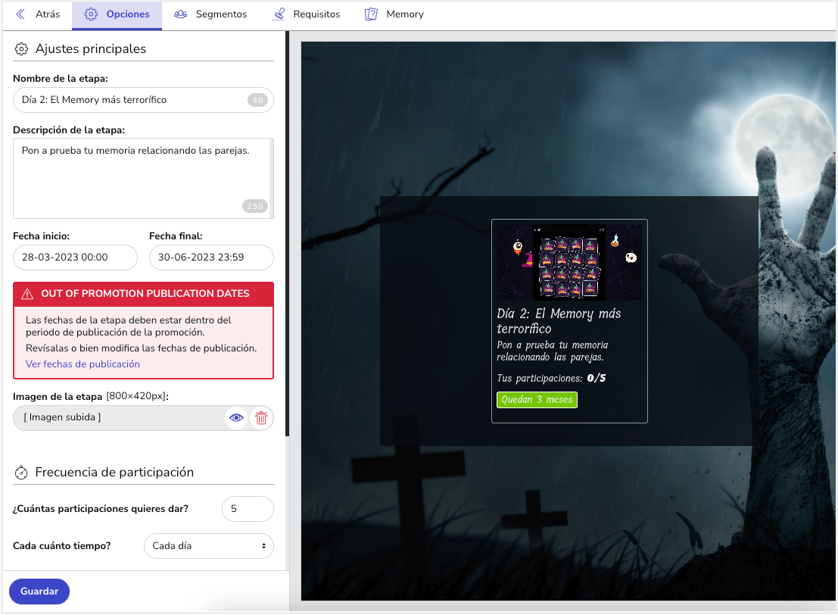Screen dimensions: 838x615
Task: Click the preview description text Pon a prueba
Action: click(x=552, y=351)
